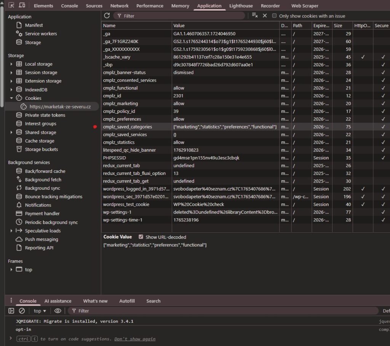This screenshot has width=390, height=346.
Task: Click the Don't show again link
Action: click(x=134, y=339)
